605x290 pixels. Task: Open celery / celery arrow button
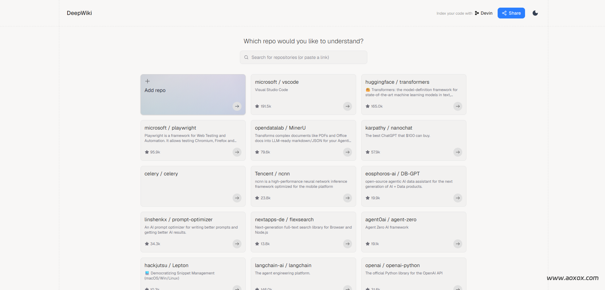(237, 198)
